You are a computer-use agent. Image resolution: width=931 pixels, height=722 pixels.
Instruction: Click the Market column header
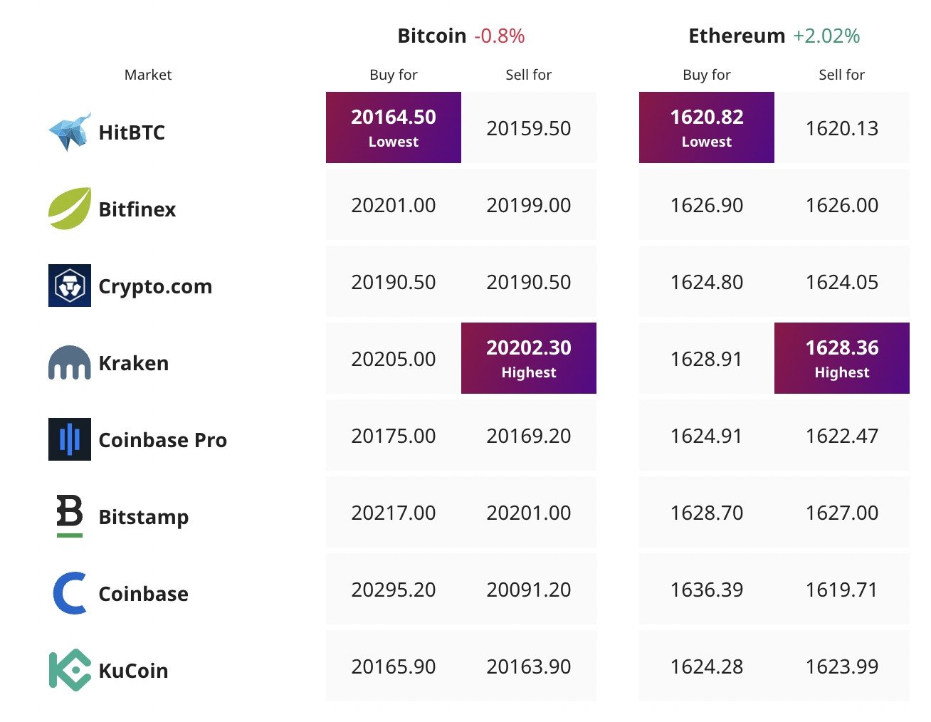pyautogui.click(x=148, y=75)
